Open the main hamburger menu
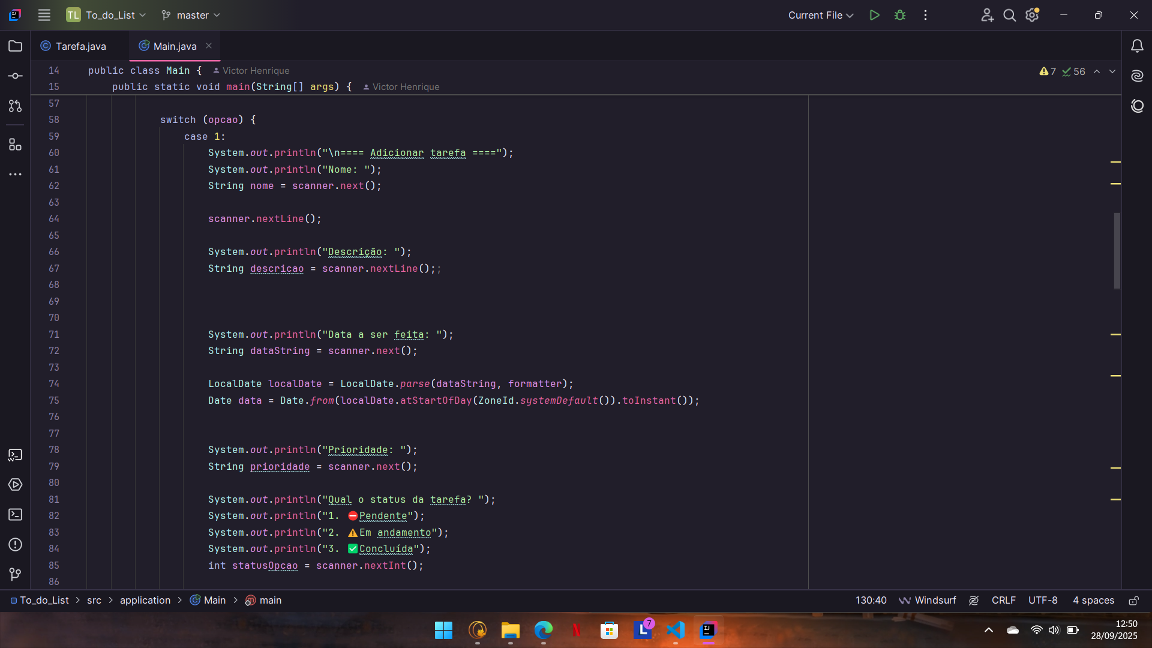The height and width of the screenshot is (648, 1152). click(x=44, y=15)
